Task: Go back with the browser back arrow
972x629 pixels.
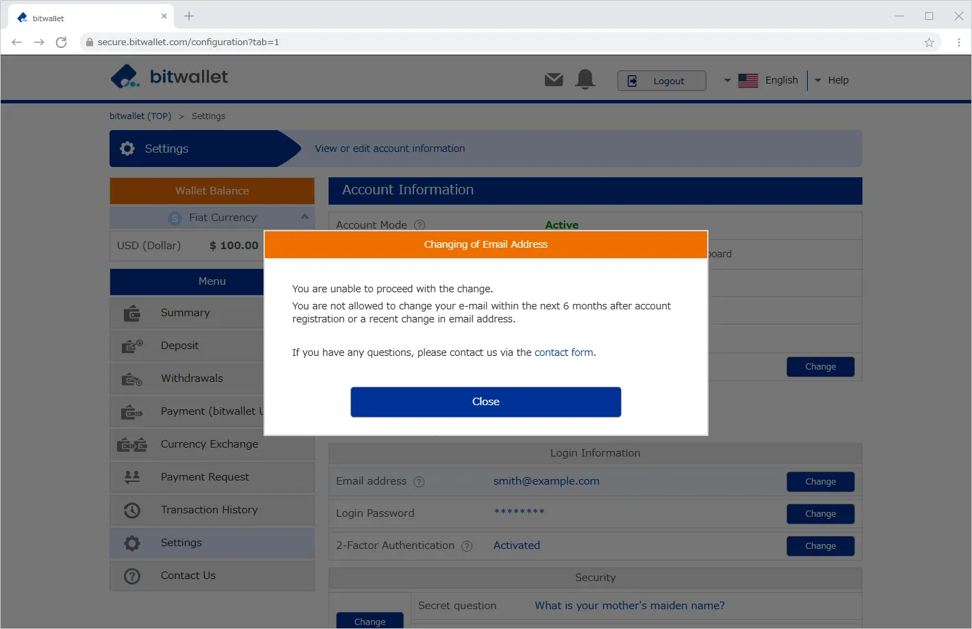Action: 17,42
